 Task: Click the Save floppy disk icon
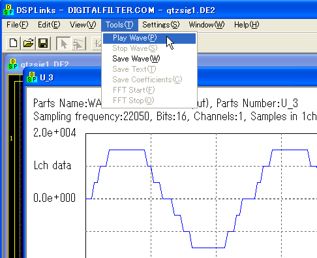43,43
